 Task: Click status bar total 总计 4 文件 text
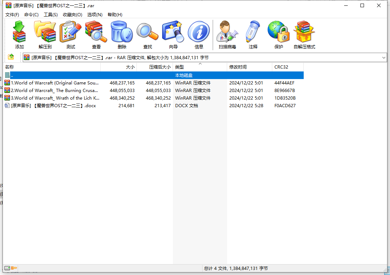pos(236,268)
